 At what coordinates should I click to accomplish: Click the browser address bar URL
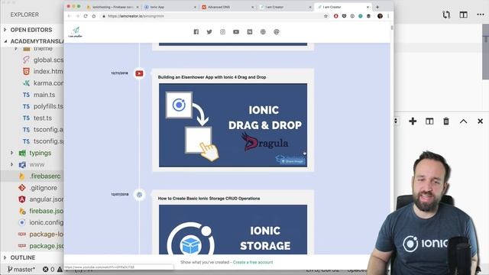point(136,16)
